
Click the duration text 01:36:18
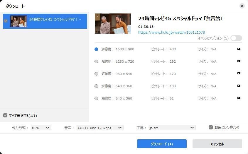pos(146,27)
